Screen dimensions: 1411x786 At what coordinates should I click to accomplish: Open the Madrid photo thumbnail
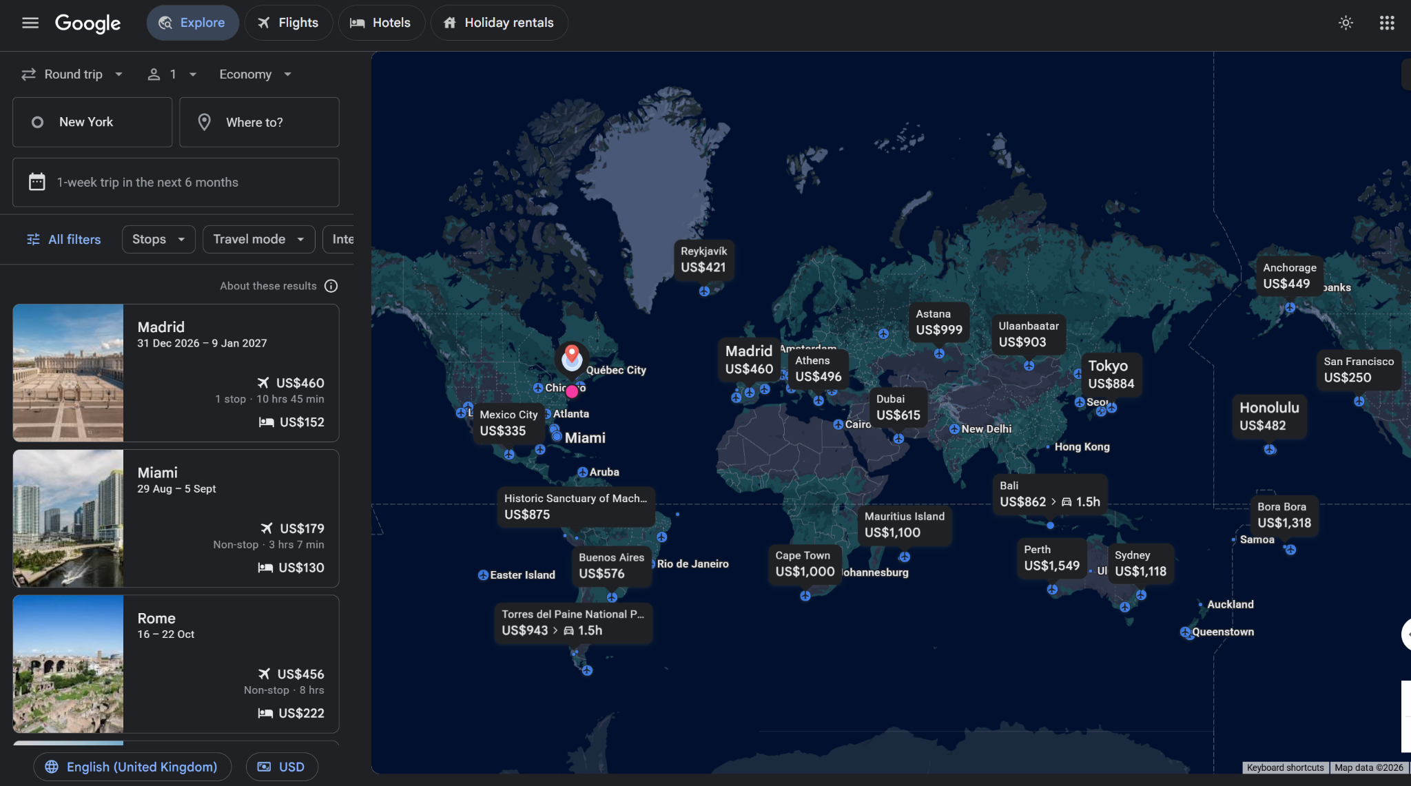(x=68, y=373)
